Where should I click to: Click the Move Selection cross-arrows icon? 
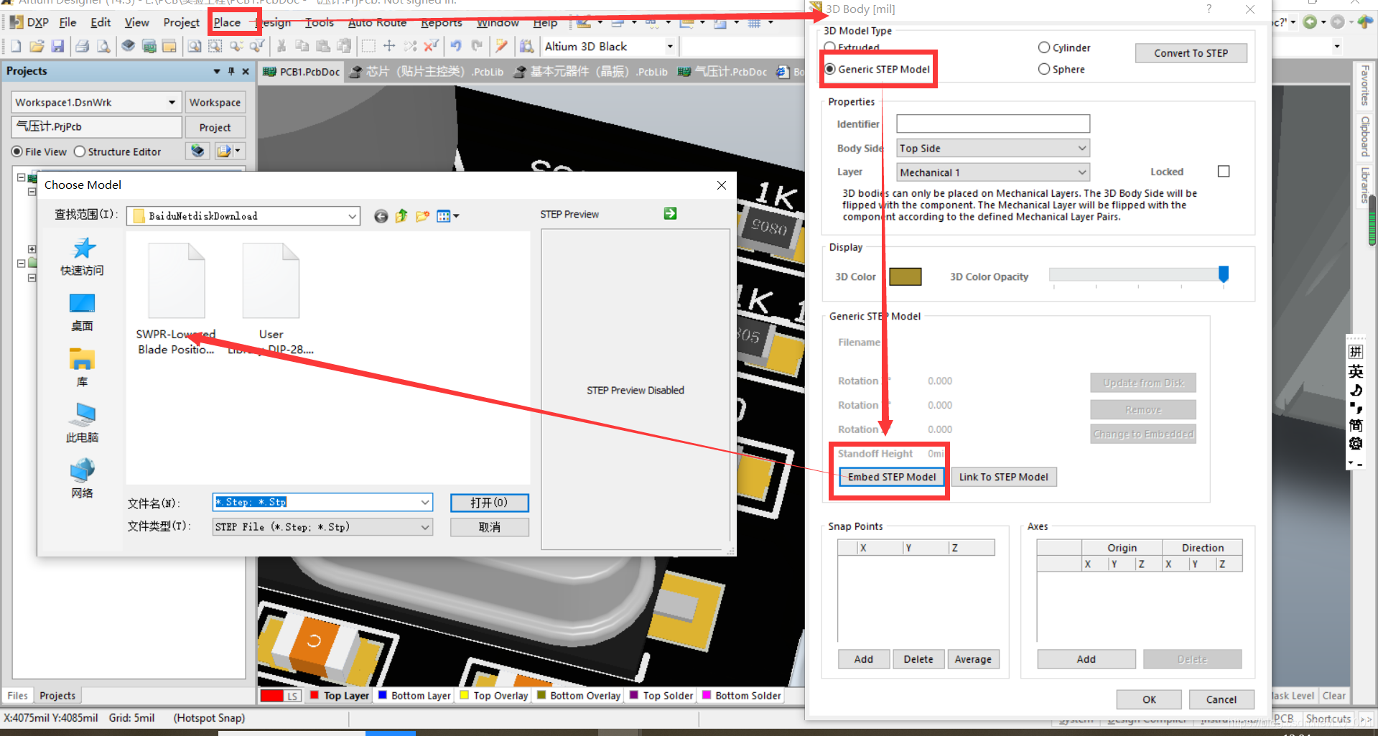pos(389,47)
